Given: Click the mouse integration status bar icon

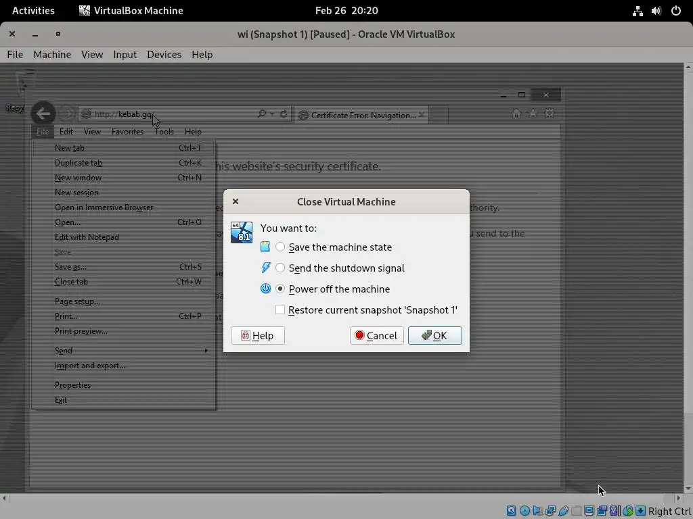Looking at the screenshot, I should pos(627,511).
